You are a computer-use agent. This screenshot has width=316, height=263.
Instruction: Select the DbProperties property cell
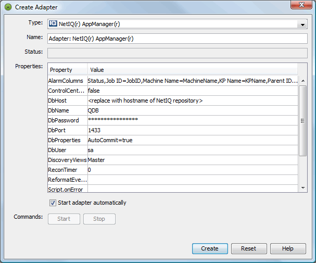coord(68,140)
